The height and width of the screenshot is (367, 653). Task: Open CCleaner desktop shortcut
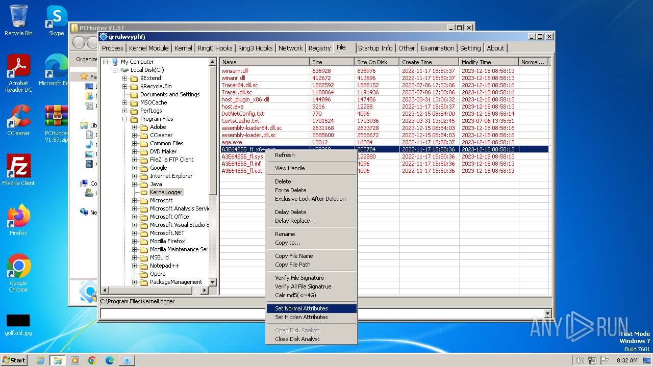18,120
